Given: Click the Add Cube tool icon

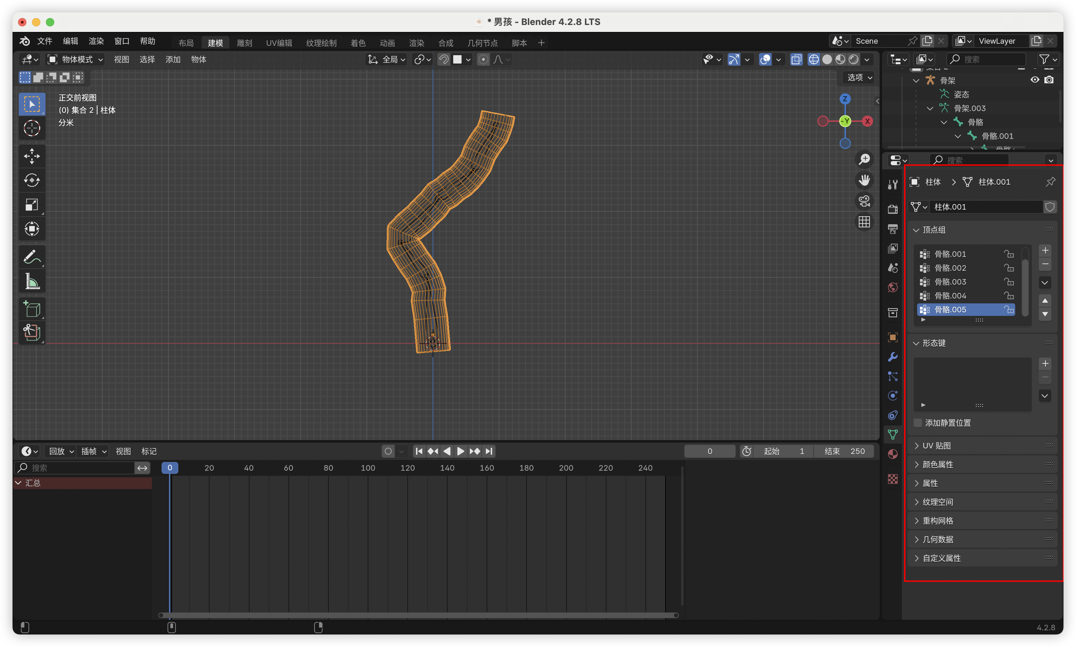Looking at the screenshot, I should coord(31,309).
